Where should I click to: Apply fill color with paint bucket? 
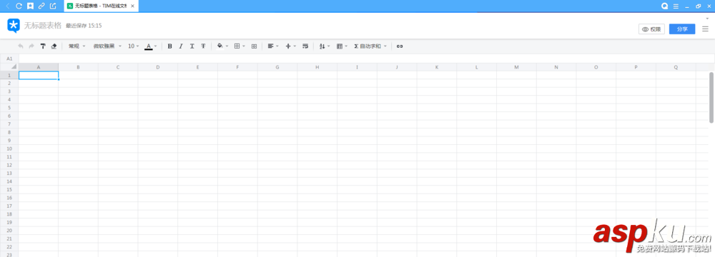coord(220,46)
